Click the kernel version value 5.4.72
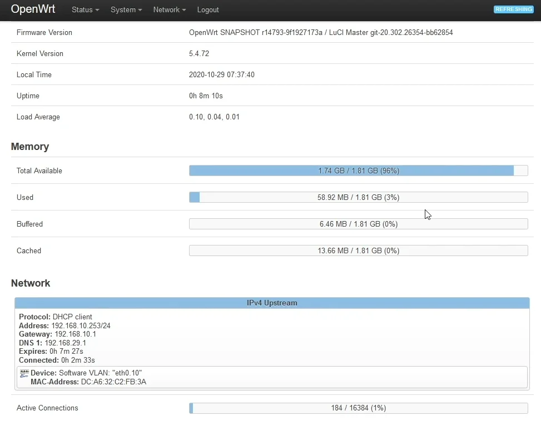Screen dimensions: 541x421 [199, 53]
